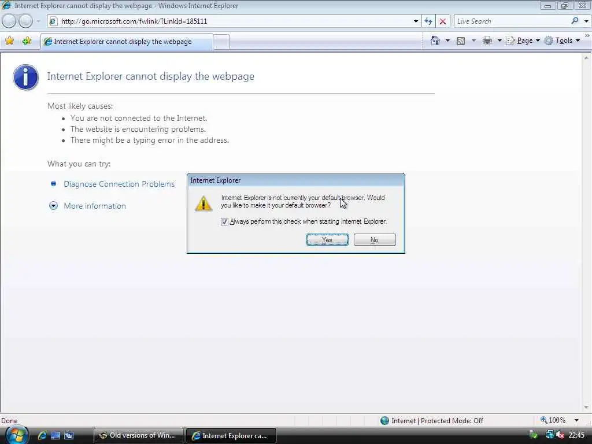Open the Tools menu
The image size is (592, 444).
click(562, 40)
